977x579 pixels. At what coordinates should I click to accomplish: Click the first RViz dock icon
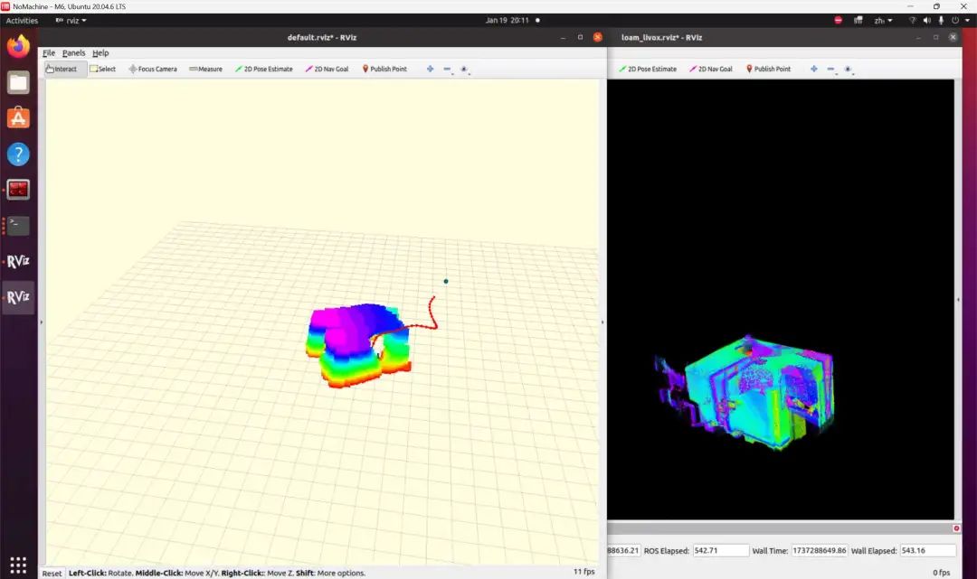[x=18, y=261]
